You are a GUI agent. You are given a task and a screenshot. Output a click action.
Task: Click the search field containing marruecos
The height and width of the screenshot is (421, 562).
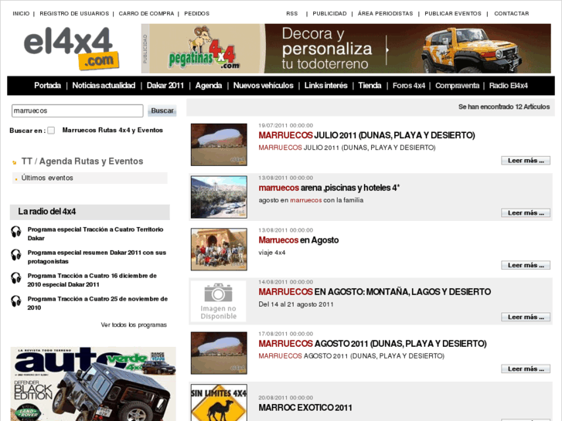77,110
